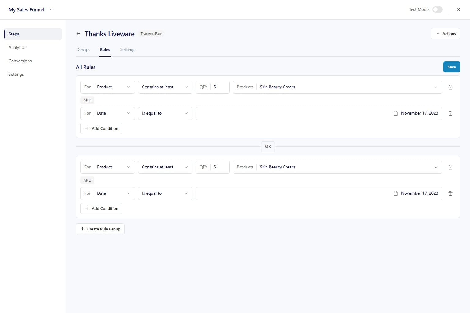The width and height of the screenshot is (470, 313).
Task: Add Condition to the first rule group
Action: [x=101, y=128]
